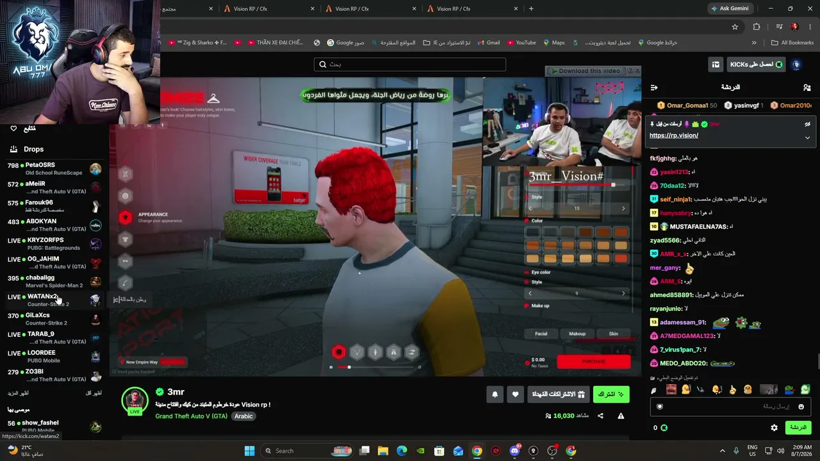Expand the pinned message chevron in chat
This screenshot has height=461, width=820.
tap(807, 138)
